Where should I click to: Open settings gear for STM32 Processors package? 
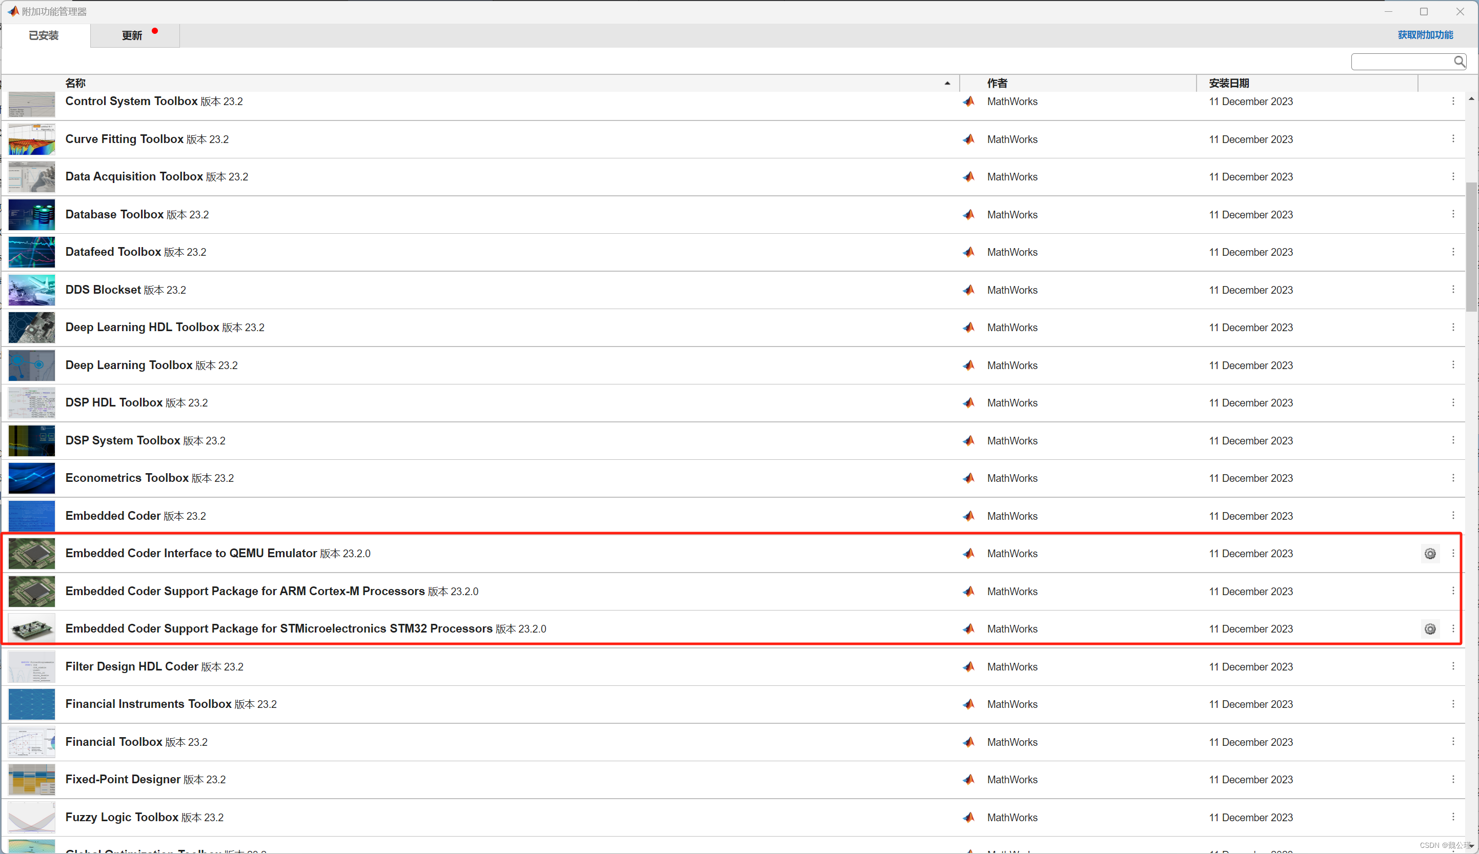click(1430, 629)
